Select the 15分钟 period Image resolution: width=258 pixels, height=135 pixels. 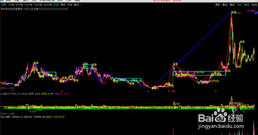28,5
